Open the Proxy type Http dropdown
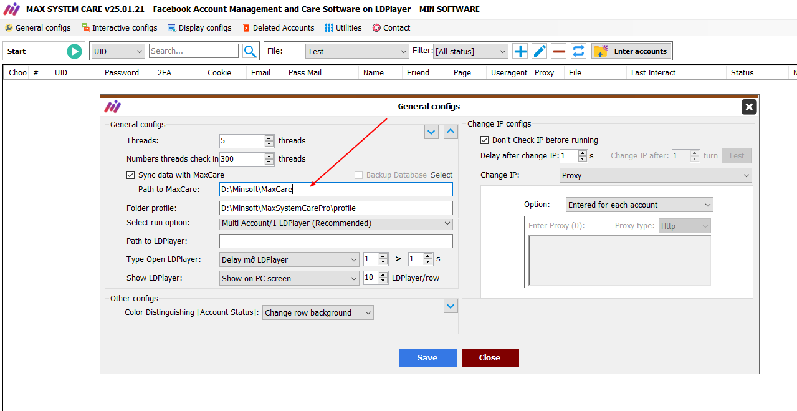Image resolution: width=797 pixels, height=411 pixels. coord(685,226)
